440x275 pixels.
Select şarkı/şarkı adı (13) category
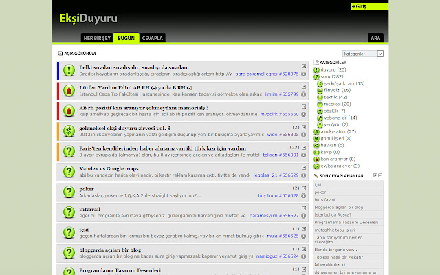point(344,83)
